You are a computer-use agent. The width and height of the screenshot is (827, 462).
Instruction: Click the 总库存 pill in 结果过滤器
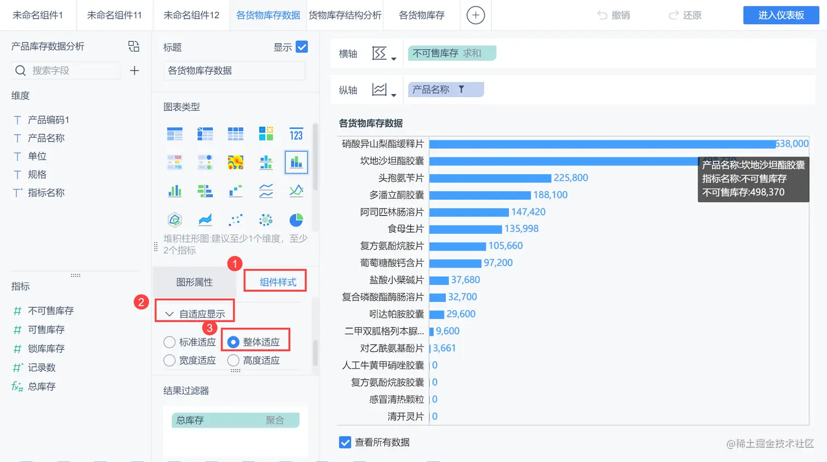pos(234,420)
